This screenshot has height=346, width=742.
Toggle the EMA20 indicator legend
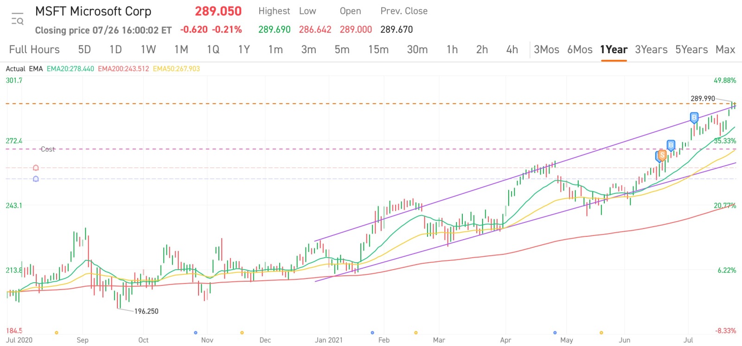(70, 69)
